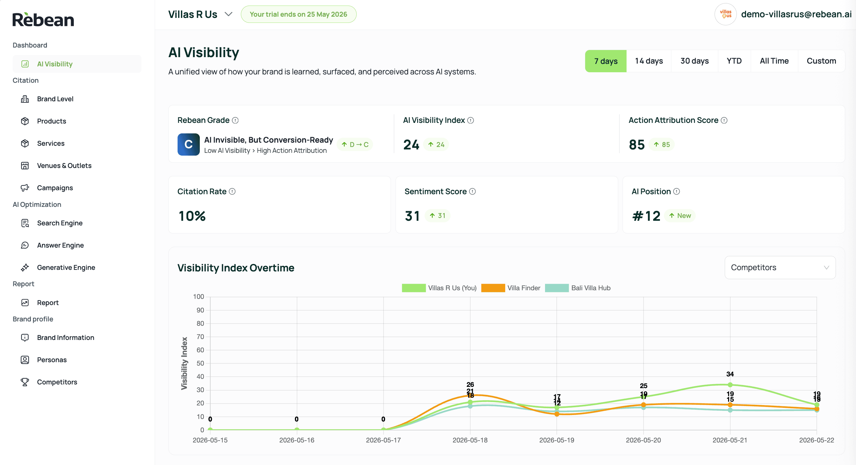856x465 pixels.
Task: Click the Report chart icon
Action: click(x=25, y=303)
